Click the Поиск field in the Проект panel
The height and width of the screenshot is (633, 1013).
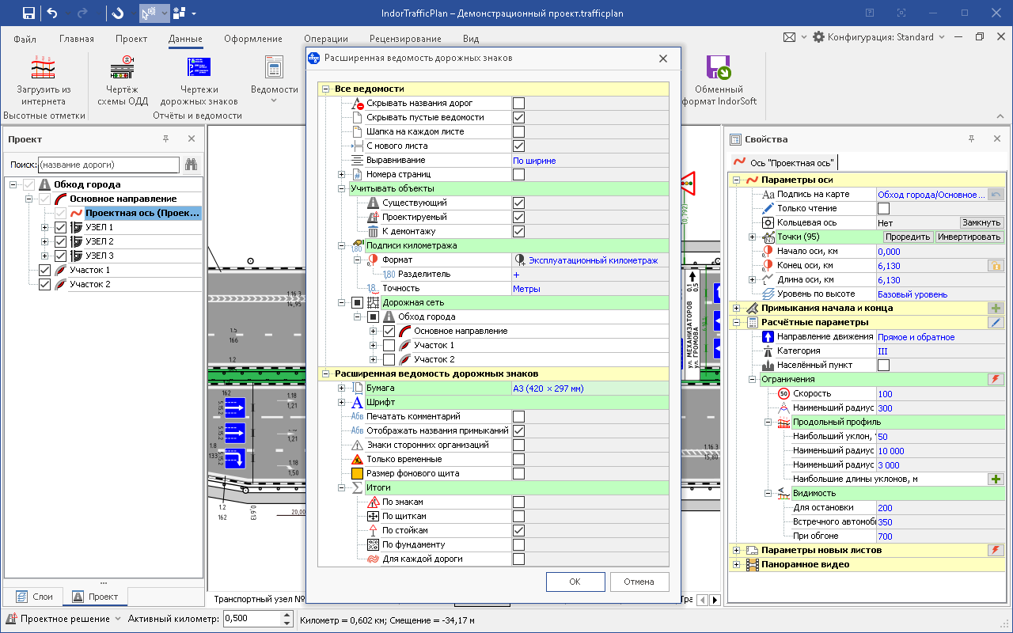click(108, 165)
